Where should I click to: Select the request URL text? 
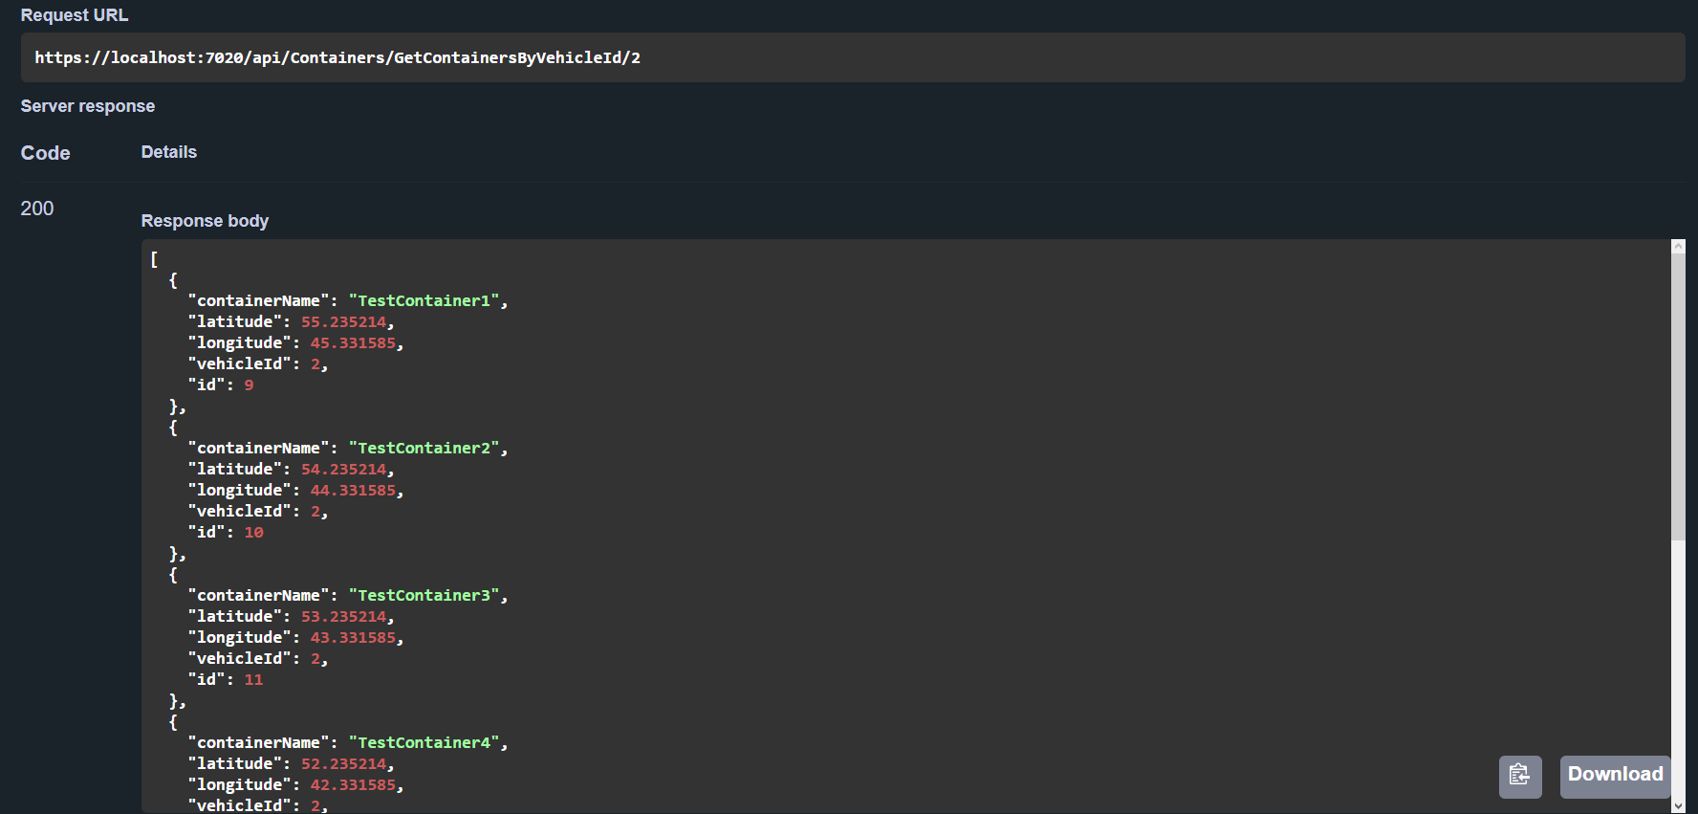(x=337, y=57)
